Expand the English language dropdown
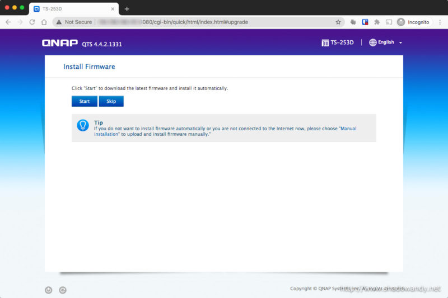Image resolution: width=448 pixels, height=298 pixels. (400, 43)
